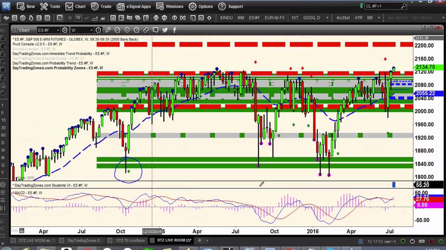446x250 pixels.
Task: Switch to DTZ-TE-LiveRoom page tab
Action: pos(127,240)
